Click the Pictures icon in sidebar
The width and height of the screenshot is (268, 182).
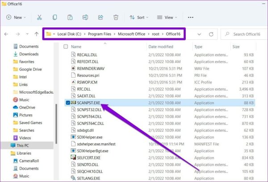click(x=15, y=115)
